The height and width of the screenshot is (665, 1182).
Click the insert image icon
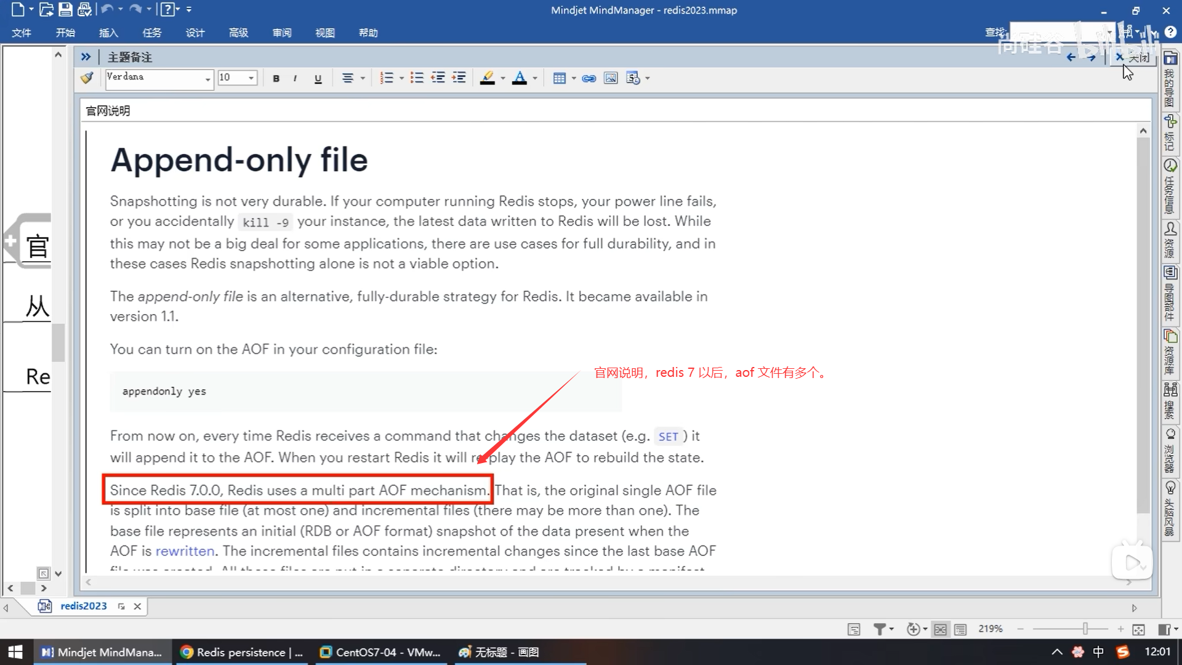coord(610,78)
